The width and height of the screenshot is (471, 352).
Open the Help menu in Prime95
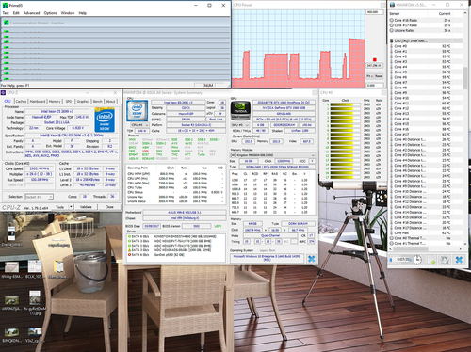click(x=82, y=13)
